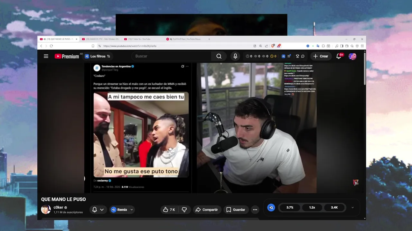412x231 pixels.
Task: Click the 3.4K stat pill
Action: click(x=334, y=208)
